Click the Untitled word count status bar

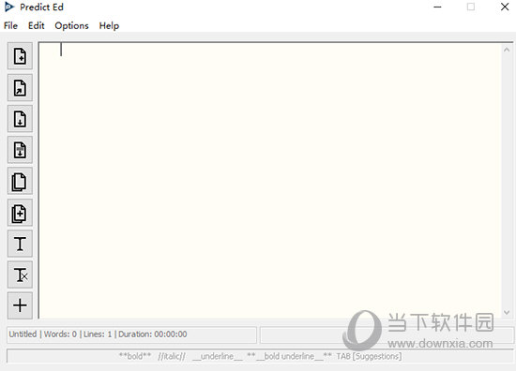[131, 334]
